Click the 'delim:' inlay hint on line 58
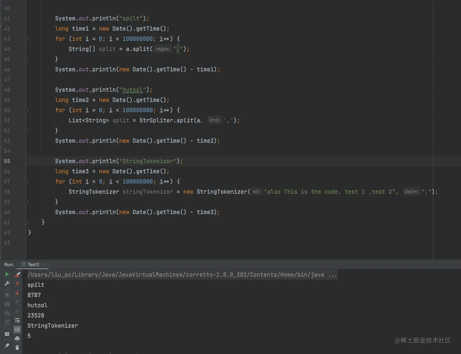 [x=411, y=192]
